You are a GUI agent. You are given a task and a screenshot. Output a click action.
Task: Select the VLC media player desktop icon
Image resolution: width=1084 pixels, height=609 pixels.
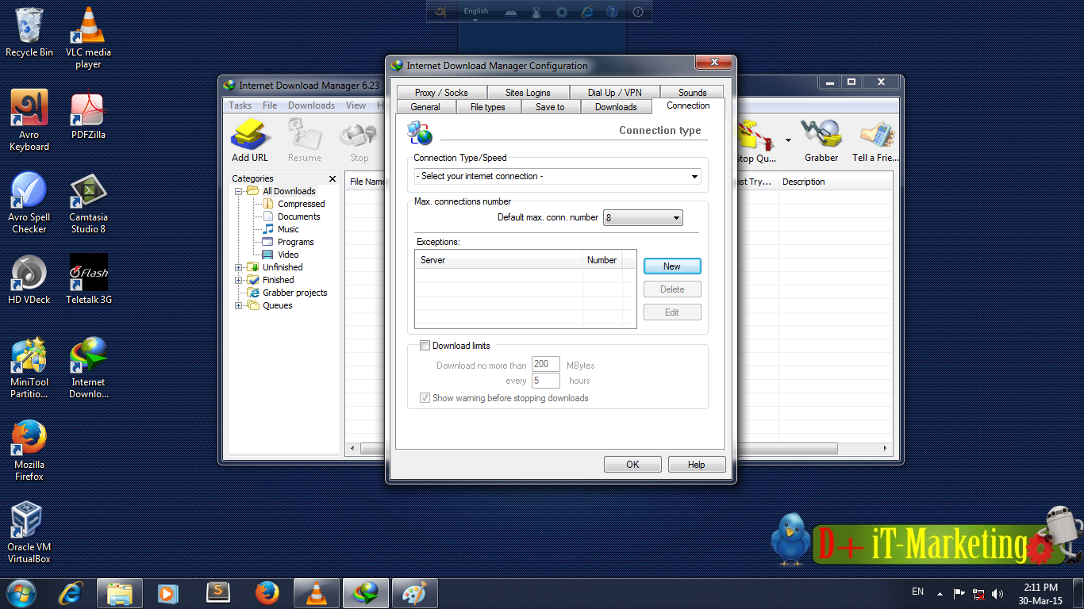pyautogui.click(x=88, y=37)
